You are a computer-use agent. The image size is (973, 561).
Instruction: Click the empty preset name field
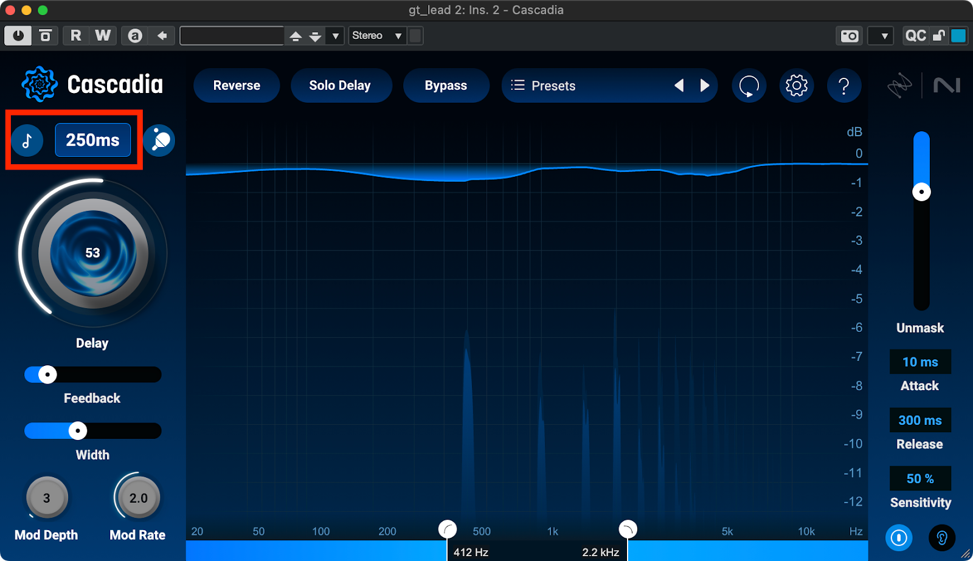pyautogui.click(x=232, y=36)
